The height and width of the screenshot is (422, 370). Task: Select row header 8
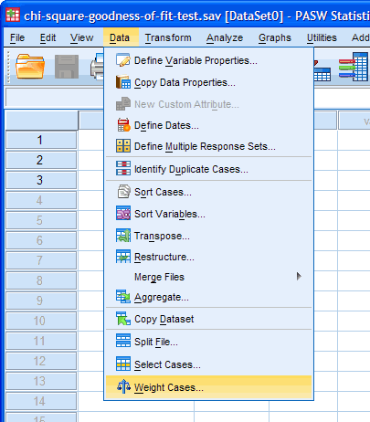(41, 280)
